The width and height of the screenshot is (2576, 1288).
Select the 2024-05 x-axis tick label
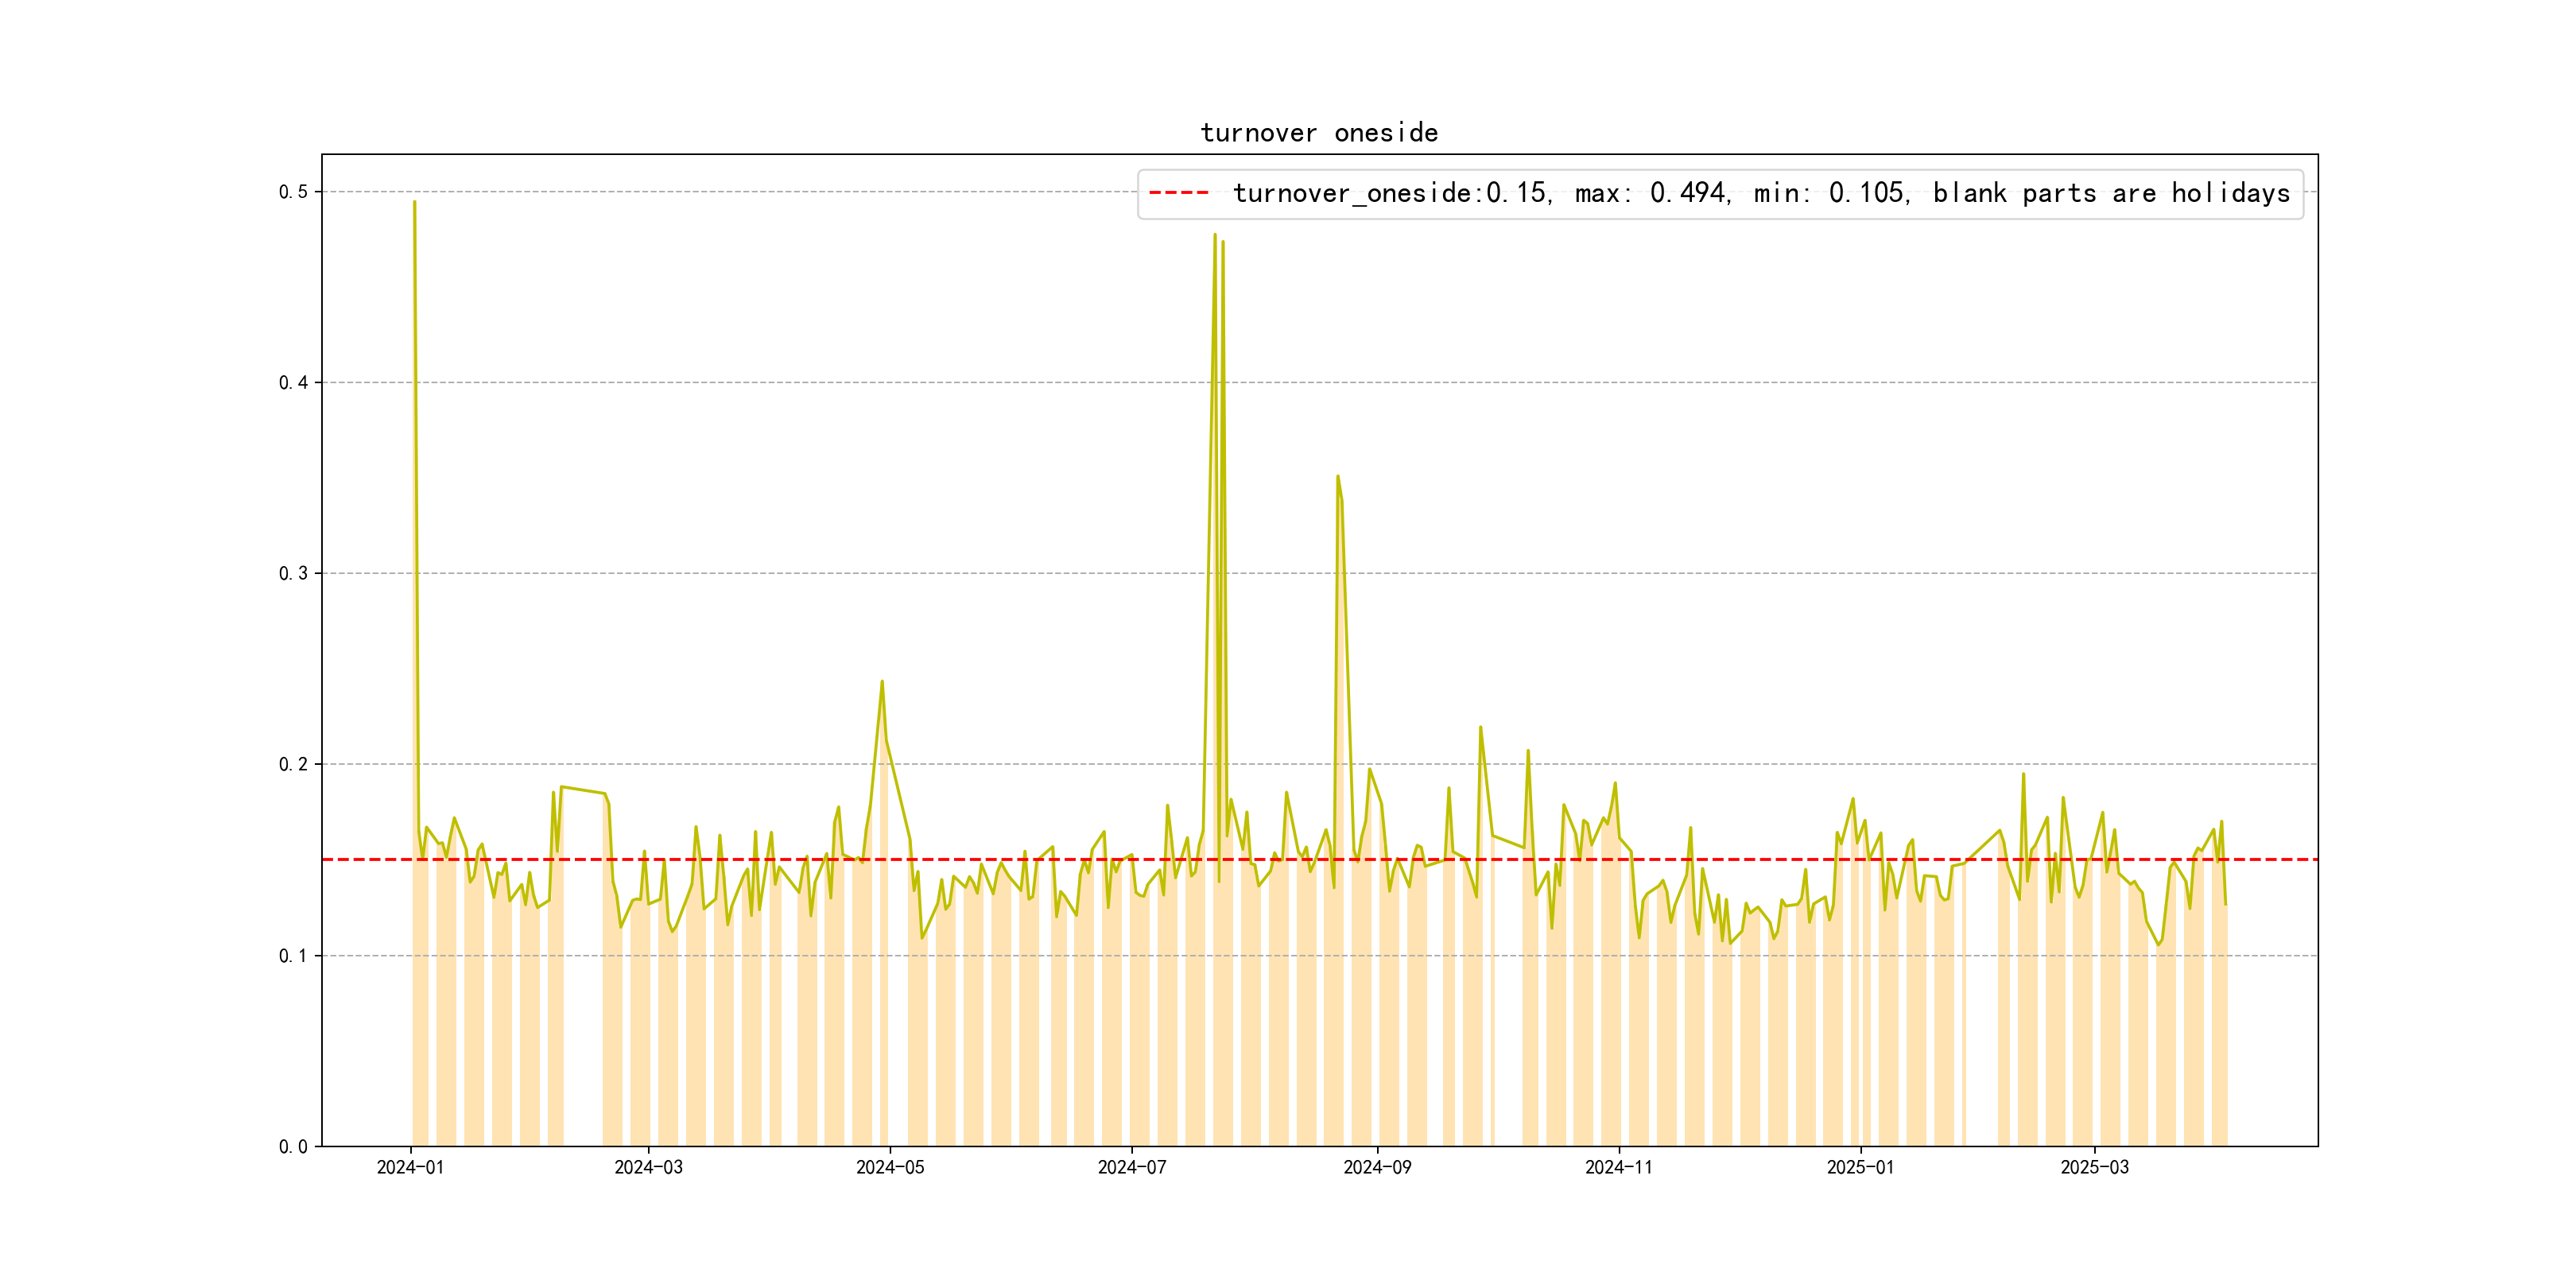click(x=890, y=1167)
